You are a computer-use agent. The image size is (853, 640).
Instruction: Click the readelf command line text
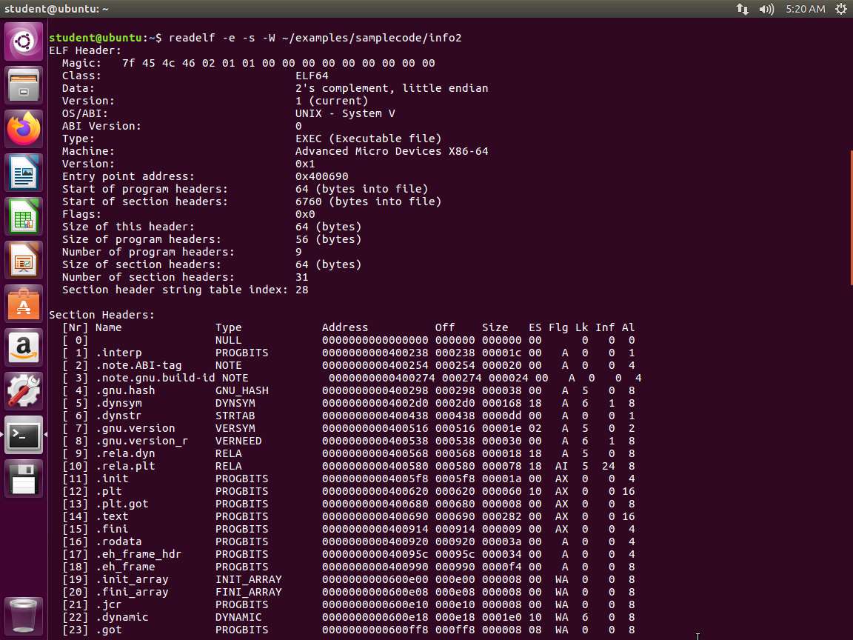(315, 38)
